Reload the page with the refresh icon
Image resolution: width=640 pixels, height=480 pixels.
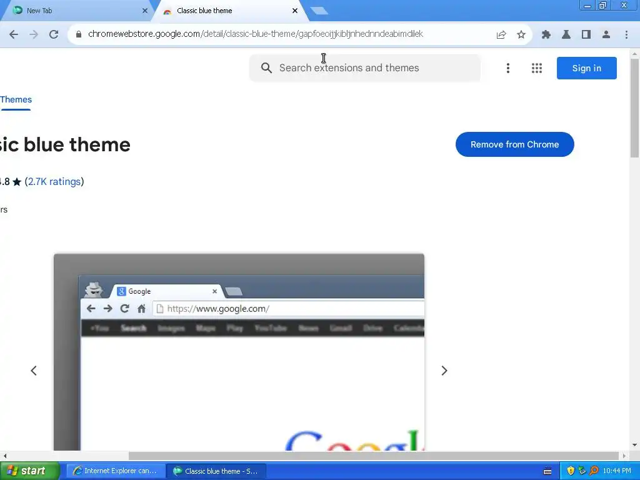[54, 34]
